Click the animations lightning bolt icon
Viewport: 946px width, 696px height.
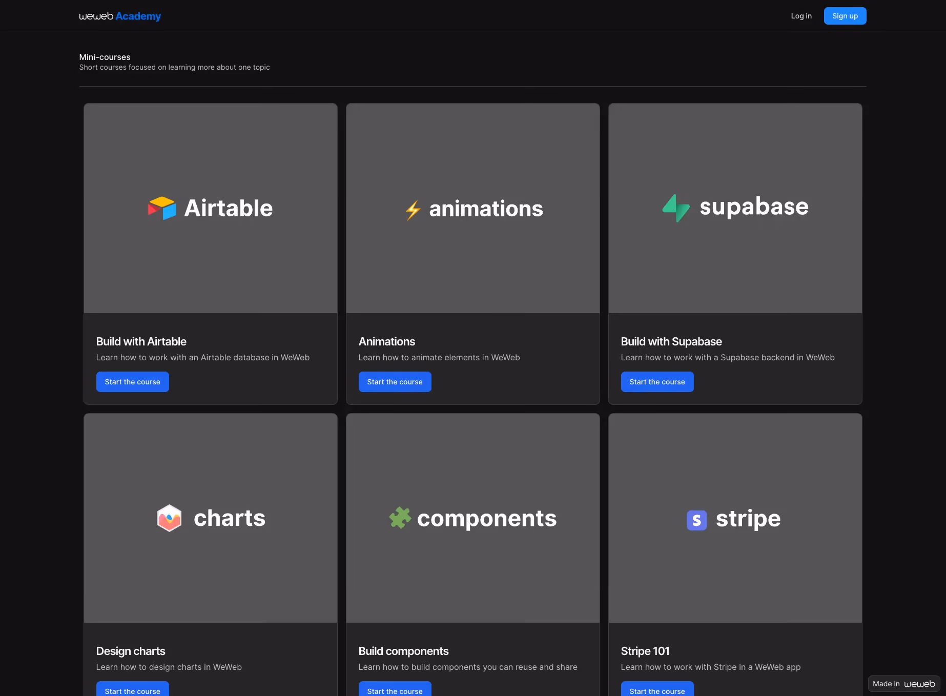pyautogui.click(x=413, y=210)
